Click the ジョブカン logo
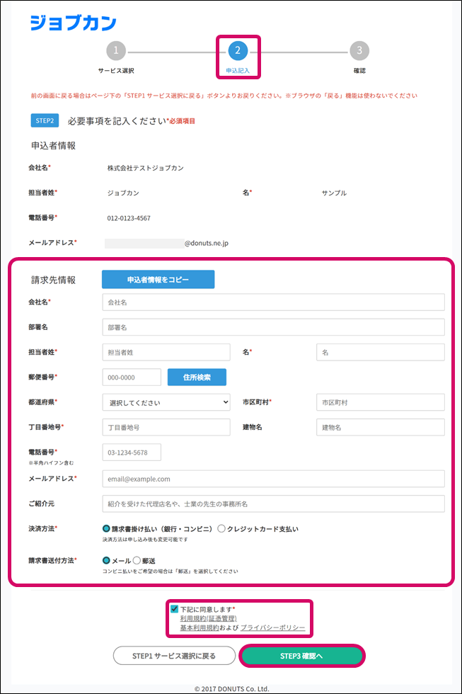This screenshot has height=694, width=462. (74, 23)
